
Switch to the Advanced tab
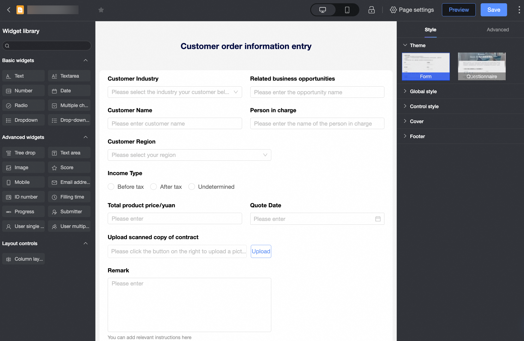coord(498,30)
